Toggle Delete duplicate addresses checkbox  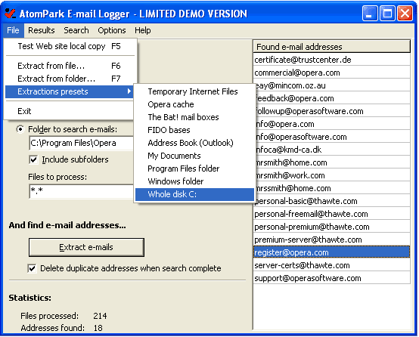[x=32, y=268]
